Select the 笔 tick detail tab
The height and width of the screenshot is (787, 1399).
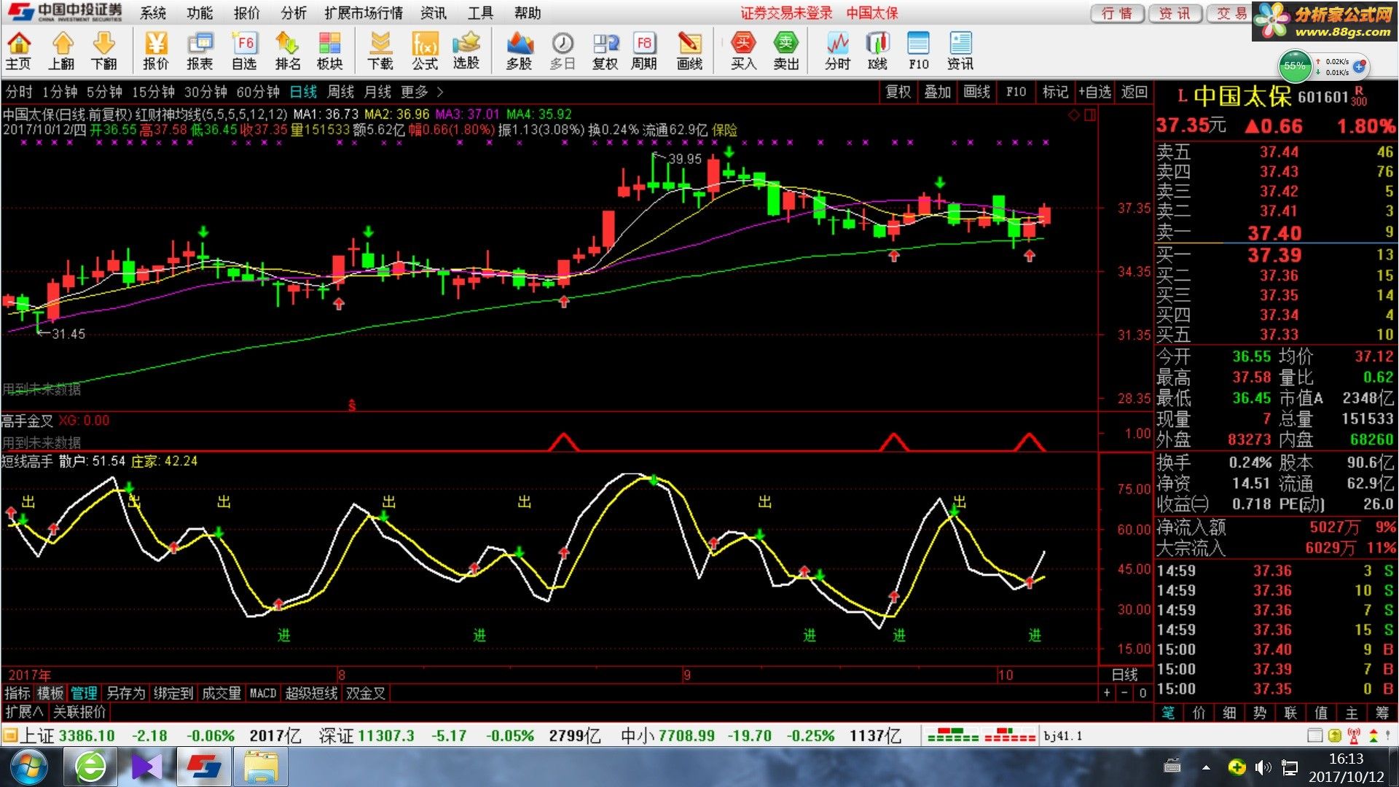[1168, 713]
